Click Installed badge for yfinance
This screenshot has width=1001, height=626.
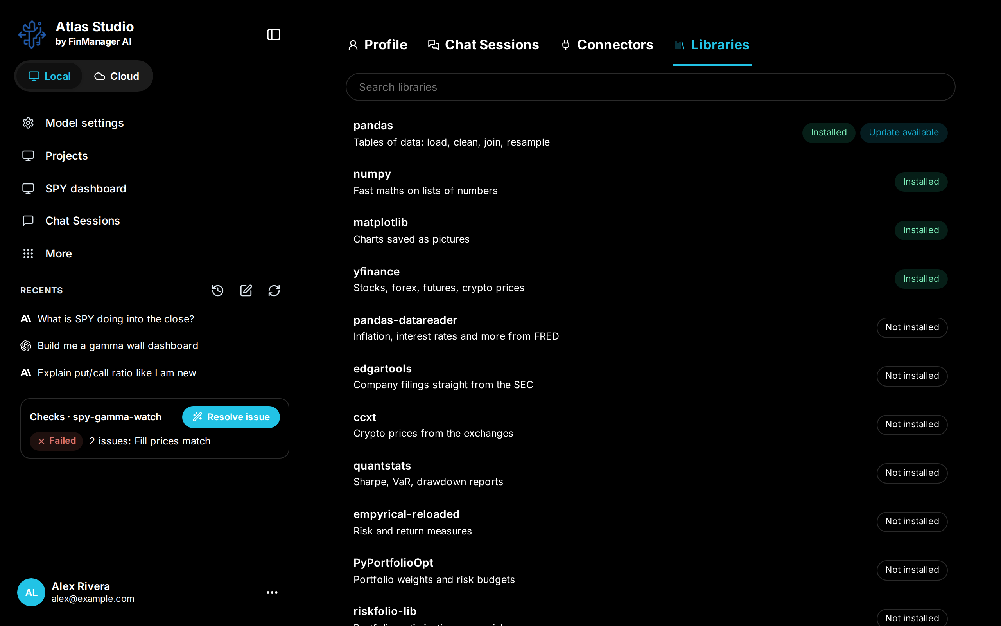[x=921, y=279]
